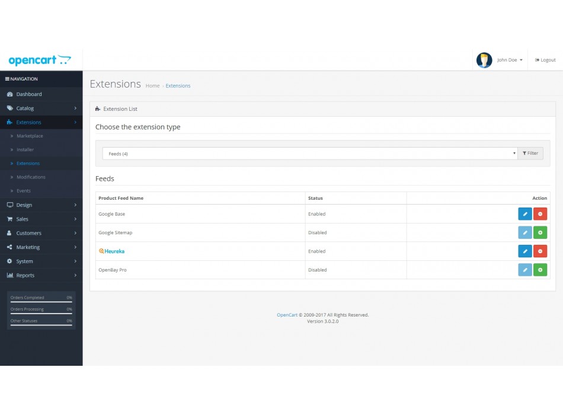This screenshot has height=415, width=563.
Task: Expand the Catalog menu chevron
Action: click(75, 108)
